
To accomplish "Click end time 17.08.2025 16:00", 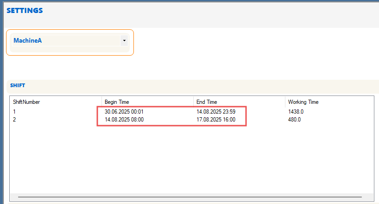I will coord(216,120).
